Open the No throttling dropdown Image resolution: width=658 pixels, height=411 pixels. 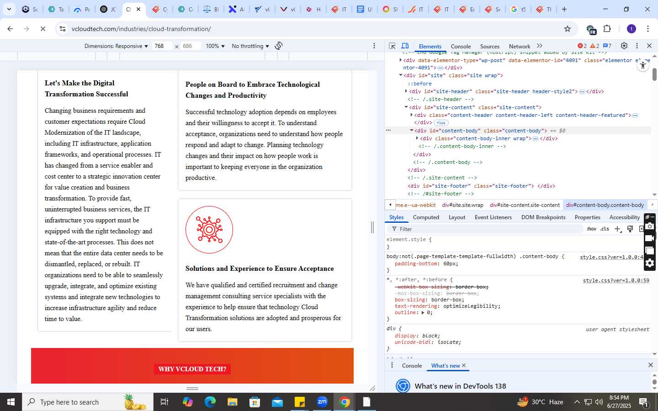(x=250, y=46)
